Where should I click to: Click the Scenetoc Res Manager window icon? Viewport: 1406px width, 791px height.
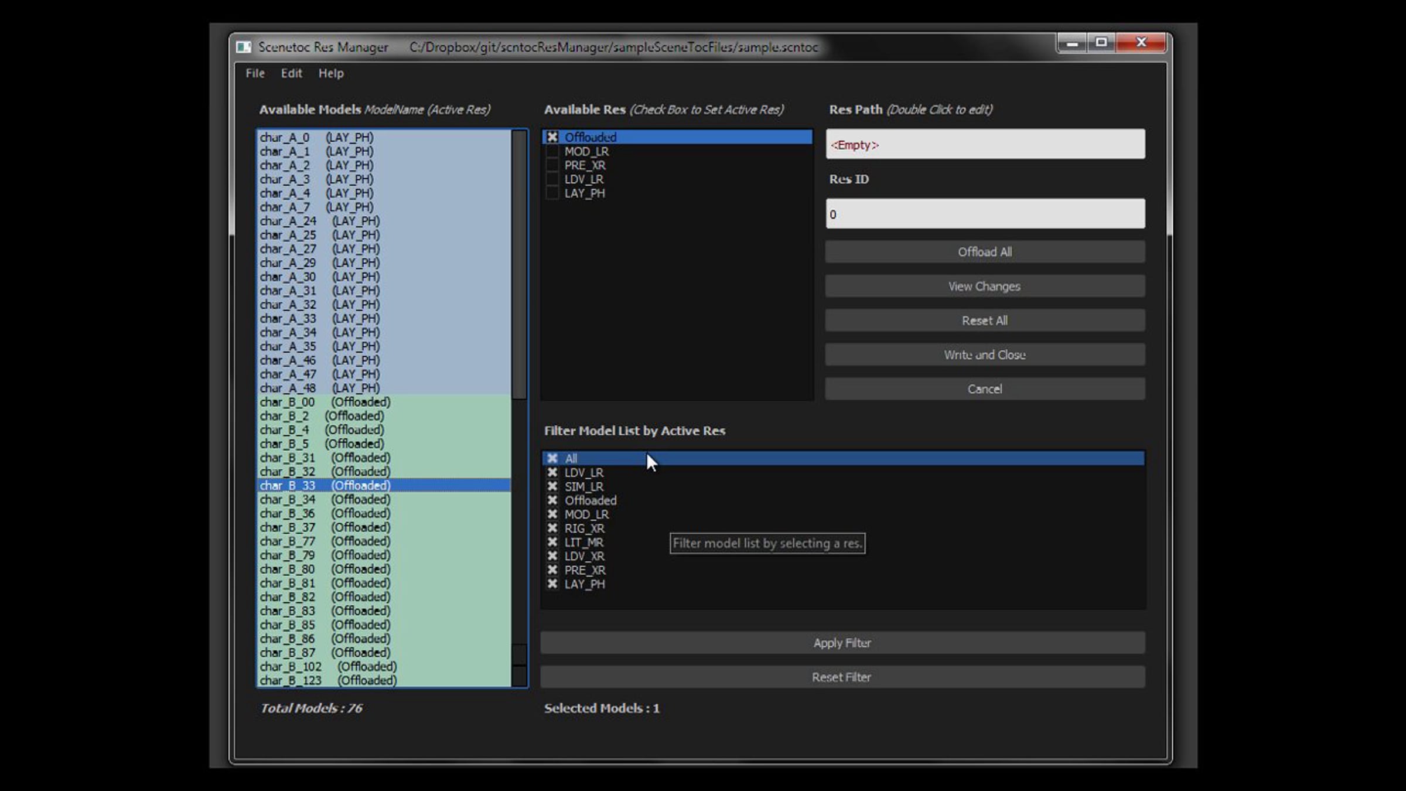[x=243, y=47]
